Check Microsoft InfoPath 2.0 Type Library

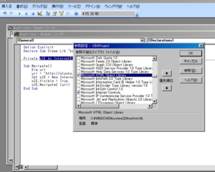point(79,79)
